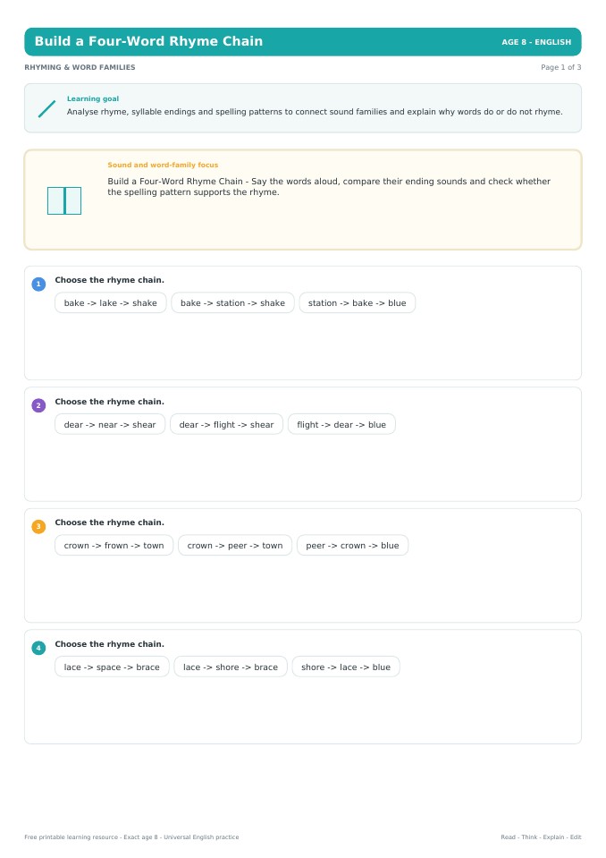Choose the station -> bake -> blue option

tap(358, 302)
